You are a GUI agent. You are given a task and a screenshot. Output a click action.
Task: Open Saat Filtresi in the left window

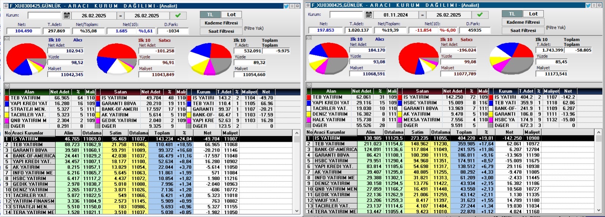[x=221, y=31]
